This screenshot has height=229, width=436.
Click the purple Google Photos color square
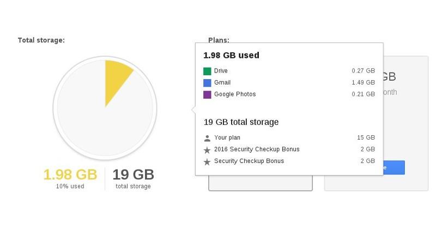pos(207,94)
